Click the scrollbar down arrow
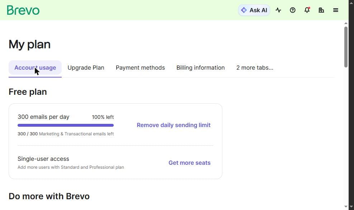 346,206
